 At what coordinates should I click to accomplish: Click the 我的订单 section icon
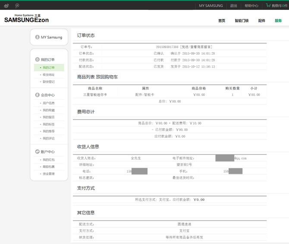point(37,59)
